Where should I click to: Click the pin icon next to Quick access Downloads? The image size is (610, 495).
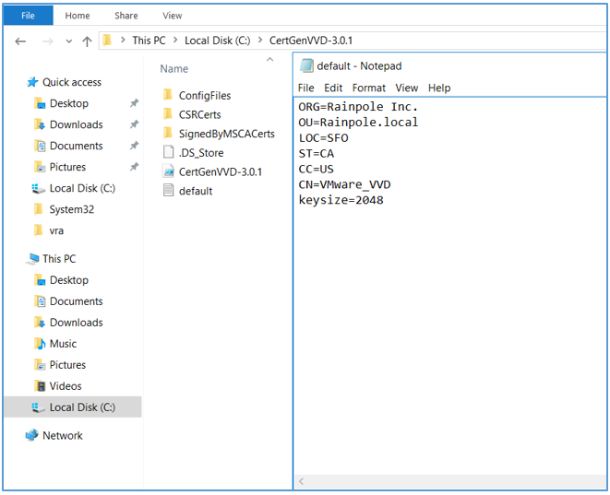[x=134, y=124]
